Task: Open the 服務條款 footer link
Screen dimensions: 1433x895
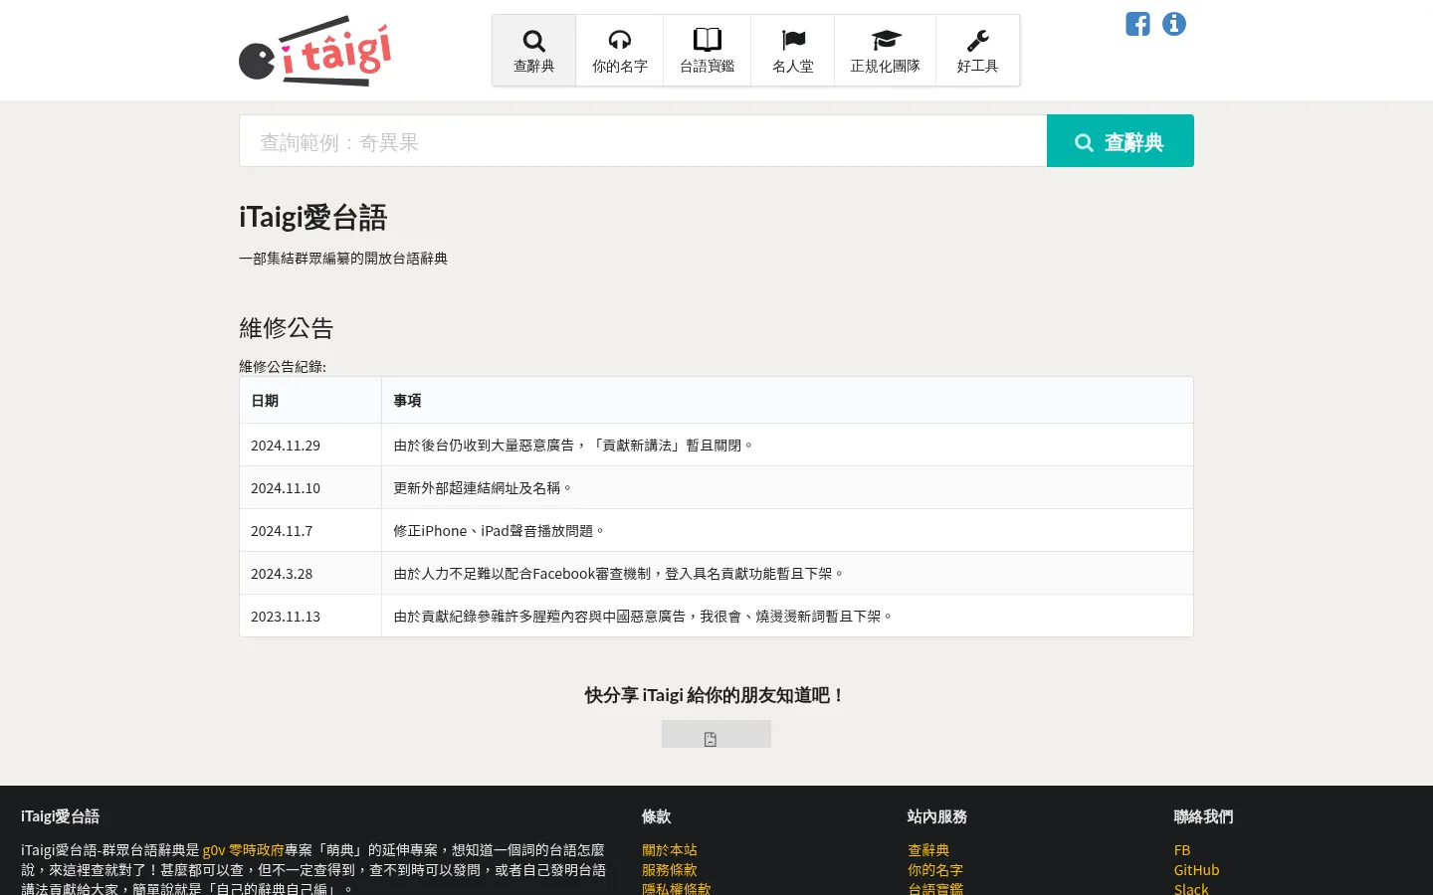Action: click(670, 870)
